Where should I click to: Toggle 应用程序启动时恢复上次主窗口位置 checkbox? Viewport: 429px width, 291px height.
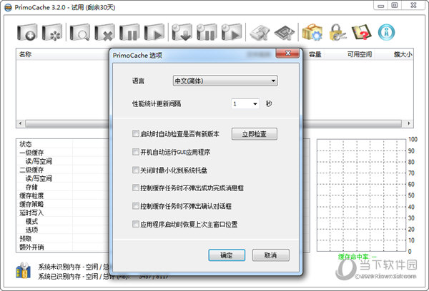point(135,224)
